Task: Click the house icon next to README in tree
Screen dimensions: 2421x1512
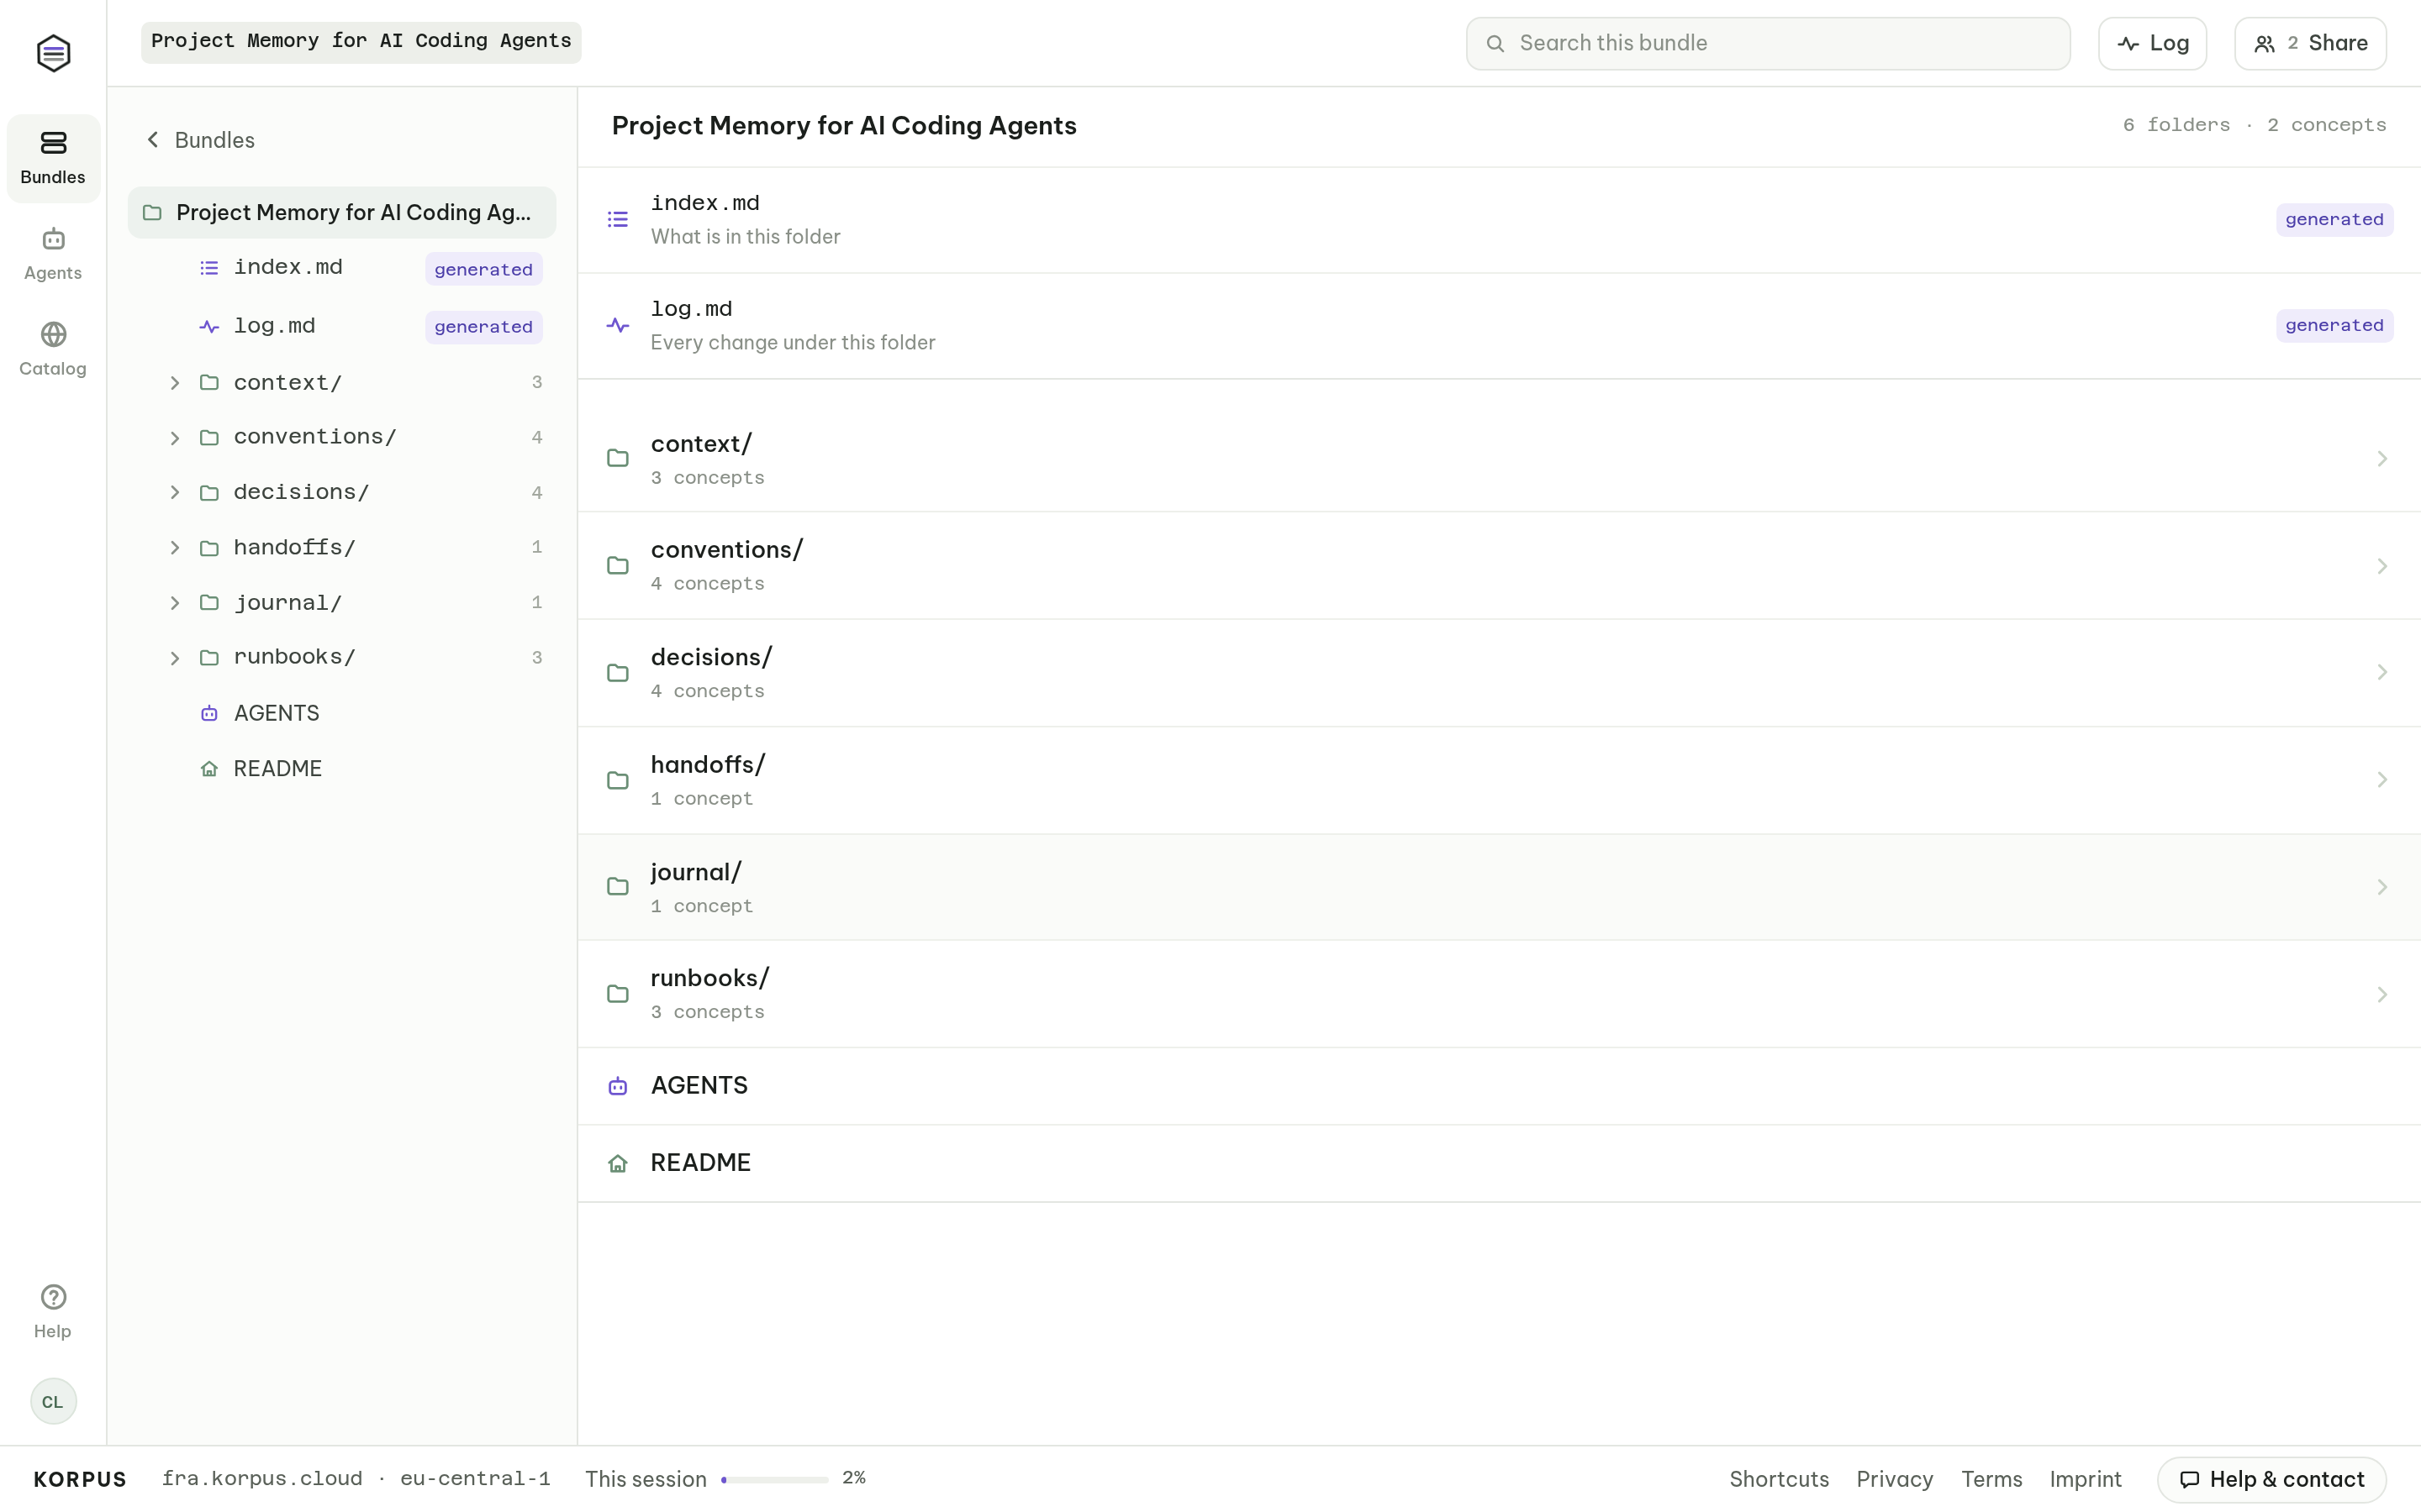Action: (209, 768)
